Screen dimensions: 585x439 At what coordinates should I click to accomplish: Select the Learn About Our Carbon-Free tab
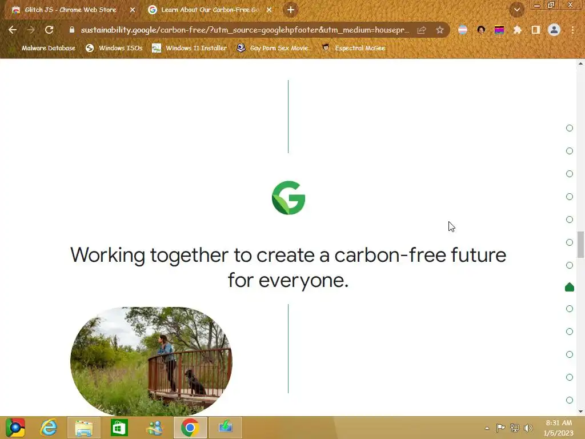click(x=209, y=10)
